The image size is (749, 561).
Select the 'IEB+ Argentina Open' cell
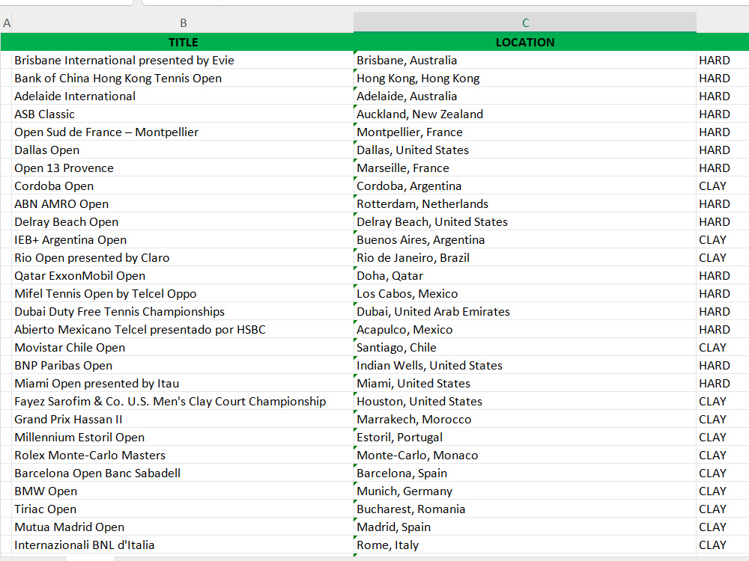(183, 240)
